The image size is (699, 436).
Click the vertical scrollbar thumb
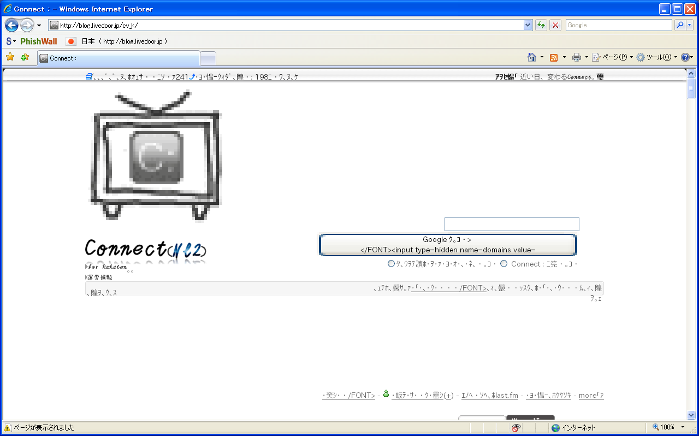[x=691, y=88]
